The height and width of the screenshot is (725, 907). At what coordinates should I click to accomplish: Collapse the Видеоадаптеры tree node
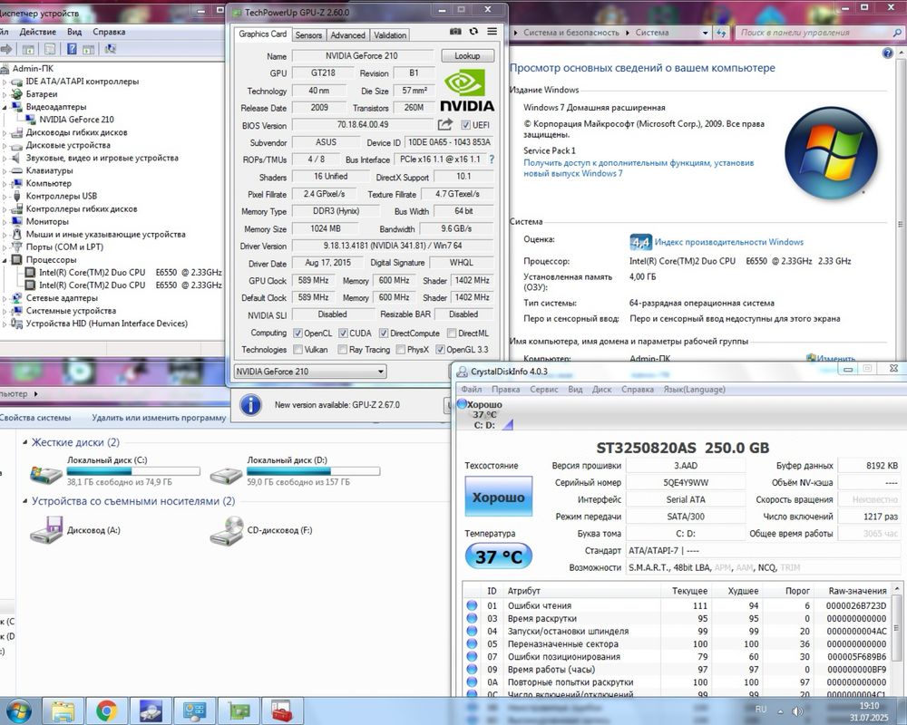click(x=5, y=107)
